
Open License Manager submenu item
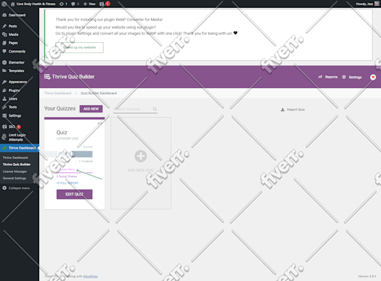pos(15,171)
